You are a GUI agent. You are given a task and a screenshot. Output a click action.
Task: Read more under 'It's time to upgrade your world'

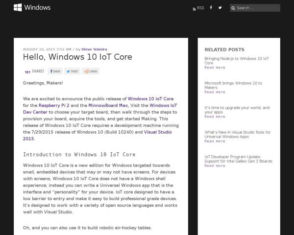[x=215, y=117]
